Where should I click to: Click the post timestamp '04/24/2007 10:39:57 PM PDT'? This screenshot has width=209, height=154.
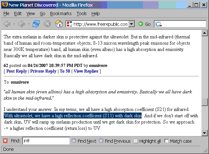(x=55, y=65)
